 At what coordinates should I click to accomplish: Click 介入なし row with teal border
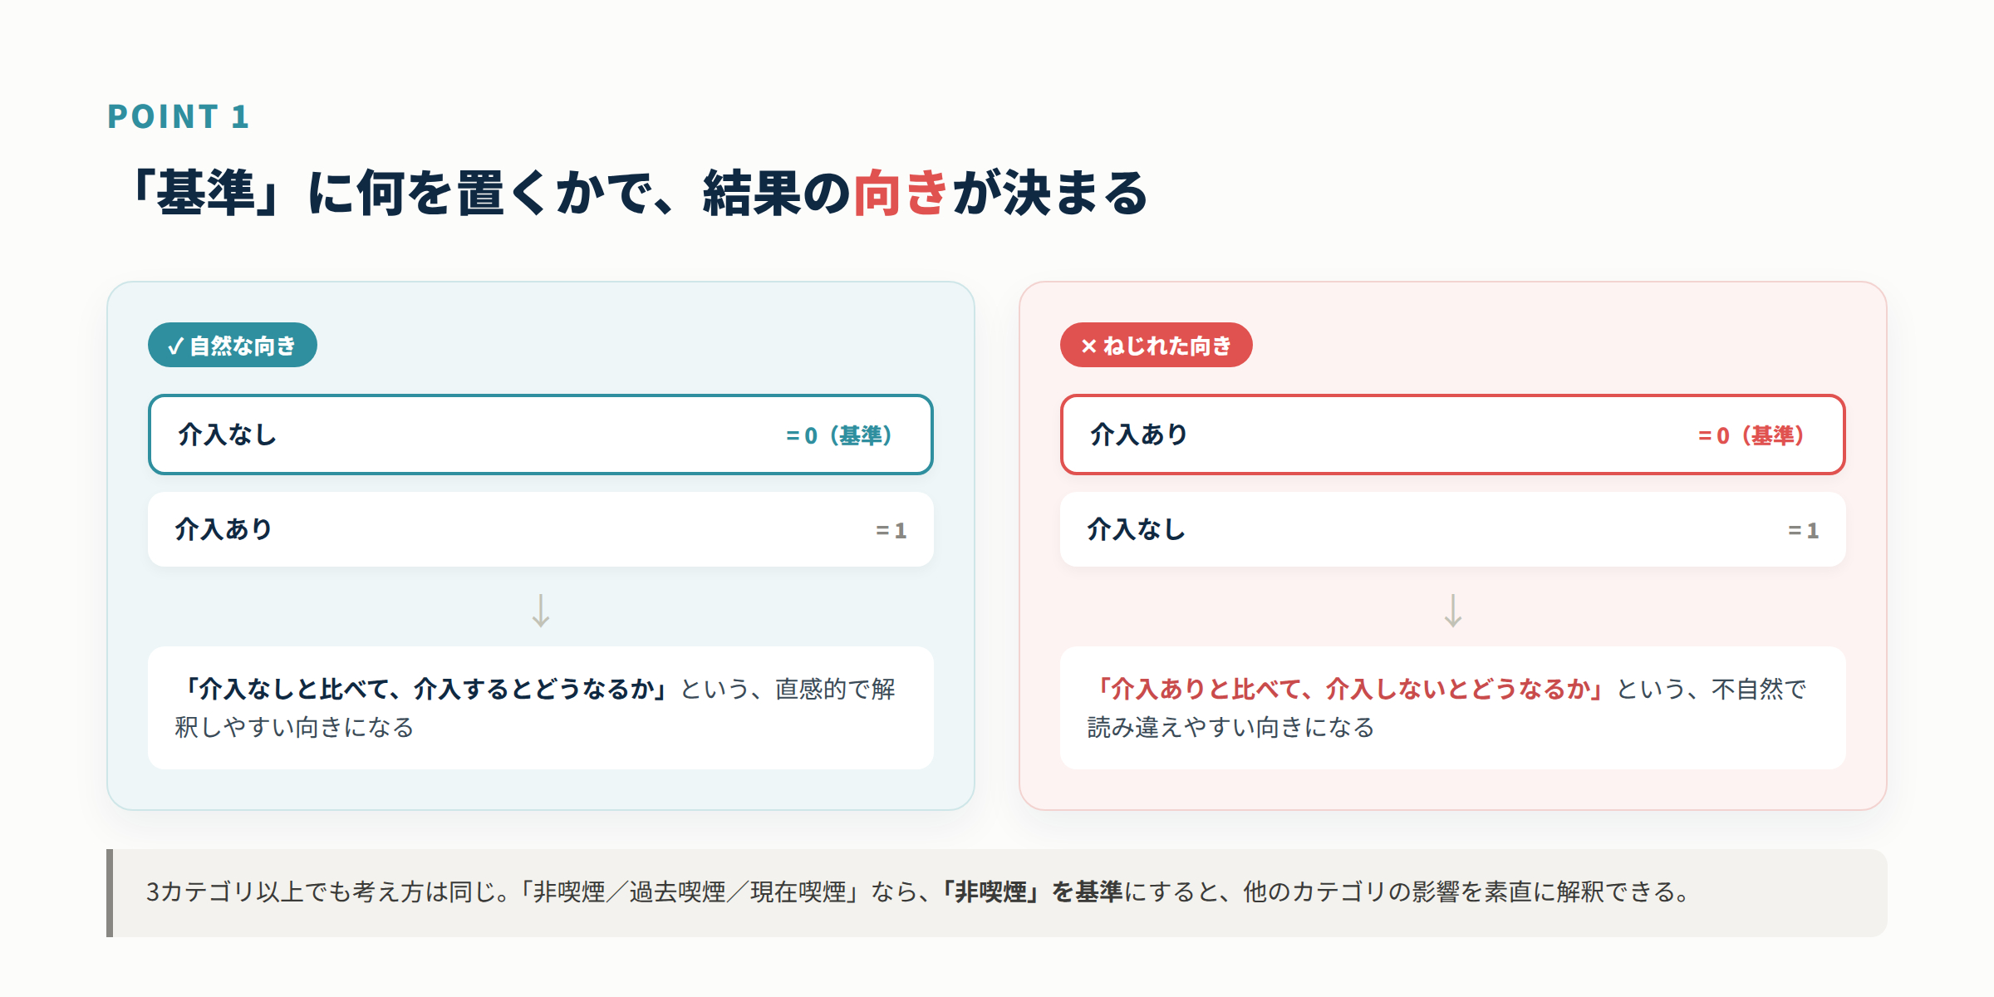tap(541, 435)
